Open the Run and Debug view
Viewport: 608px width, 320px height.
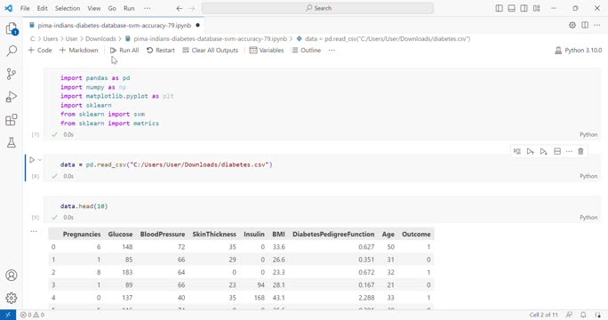pos(12,97)
